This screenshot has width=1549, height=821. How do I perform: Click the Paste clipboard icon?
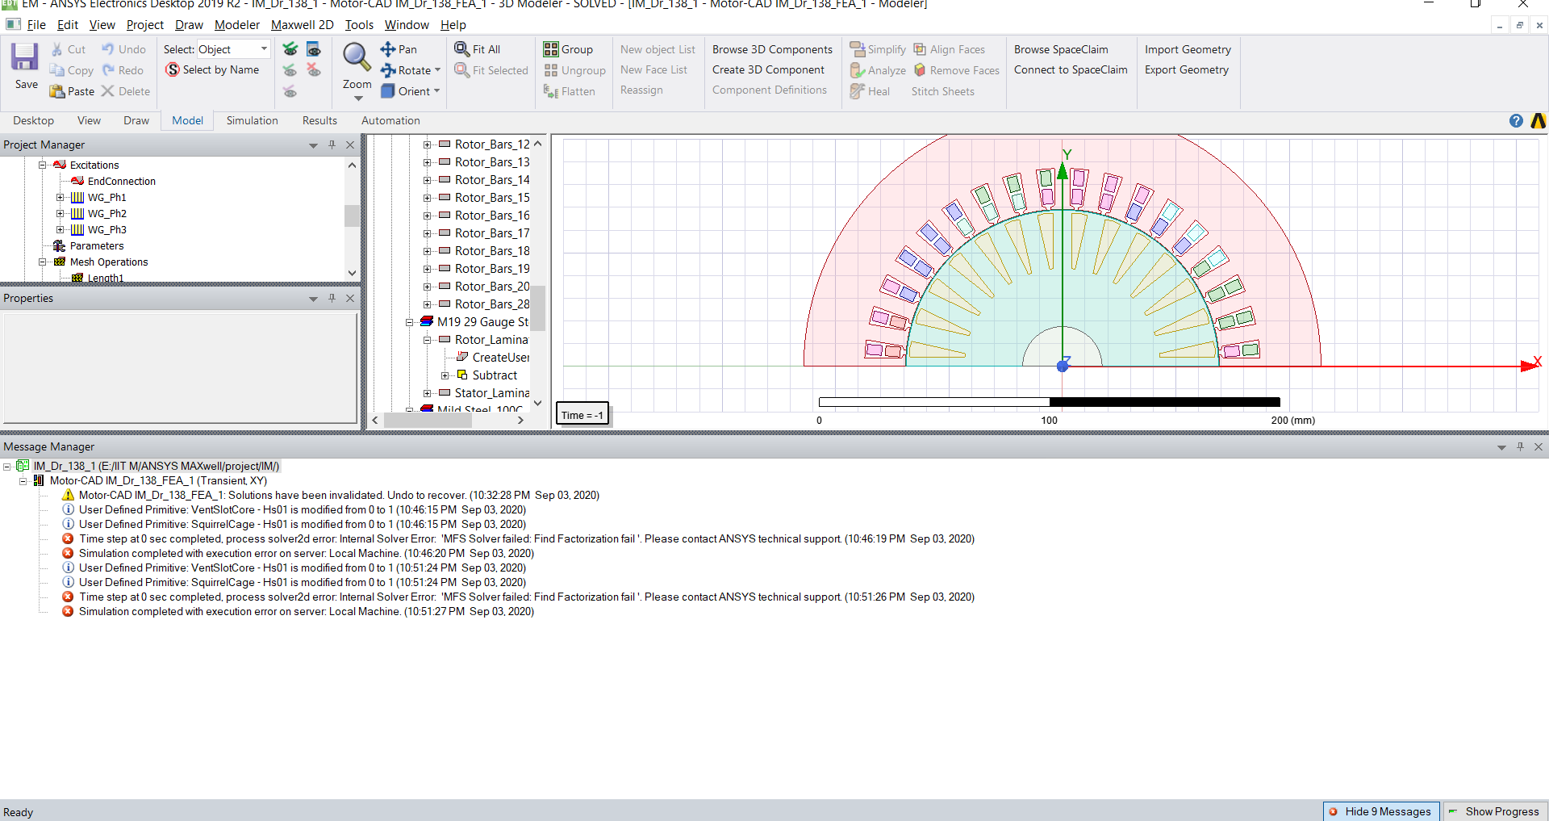pos(56,91)
